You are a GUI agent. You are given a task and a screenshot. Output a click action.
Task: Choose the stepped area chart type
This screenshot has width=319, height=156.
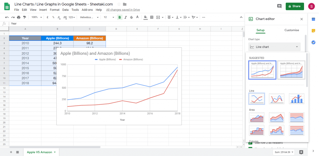[257, 130]
